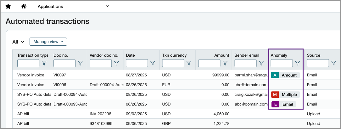
Task: Expand the Applications dropdown
Action: [73, 7]
